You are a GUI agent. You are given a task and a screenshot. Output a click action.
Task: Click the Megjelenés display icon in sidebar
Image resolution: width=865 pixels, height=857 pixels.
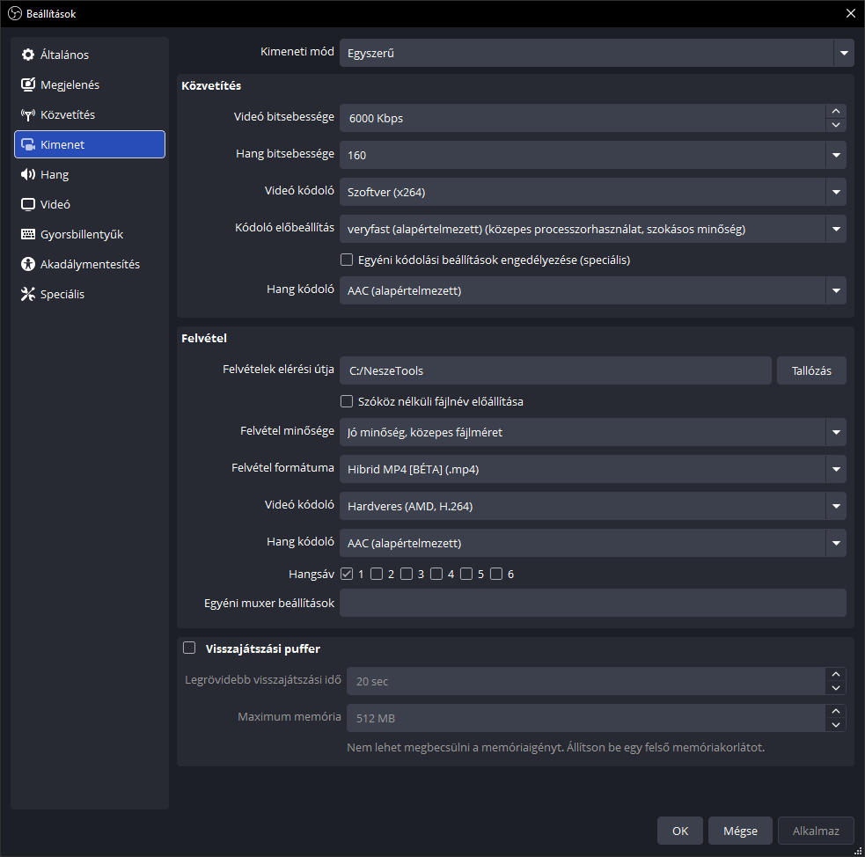tap(27, 84)
